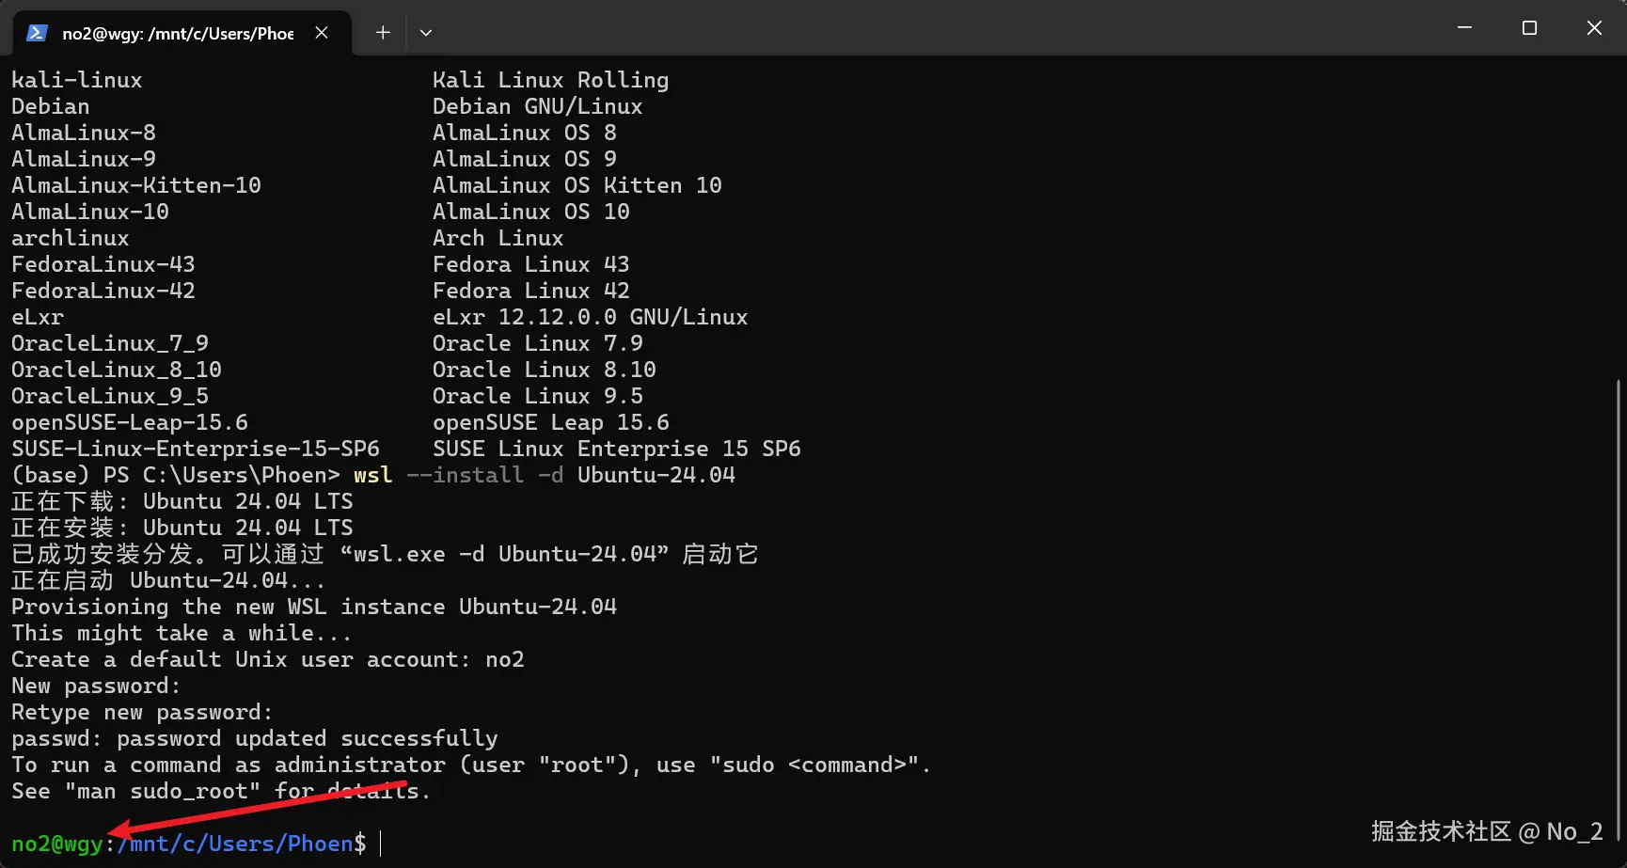Click the "New password:" prompt line

pyautogui.click(x=96, y=686)
